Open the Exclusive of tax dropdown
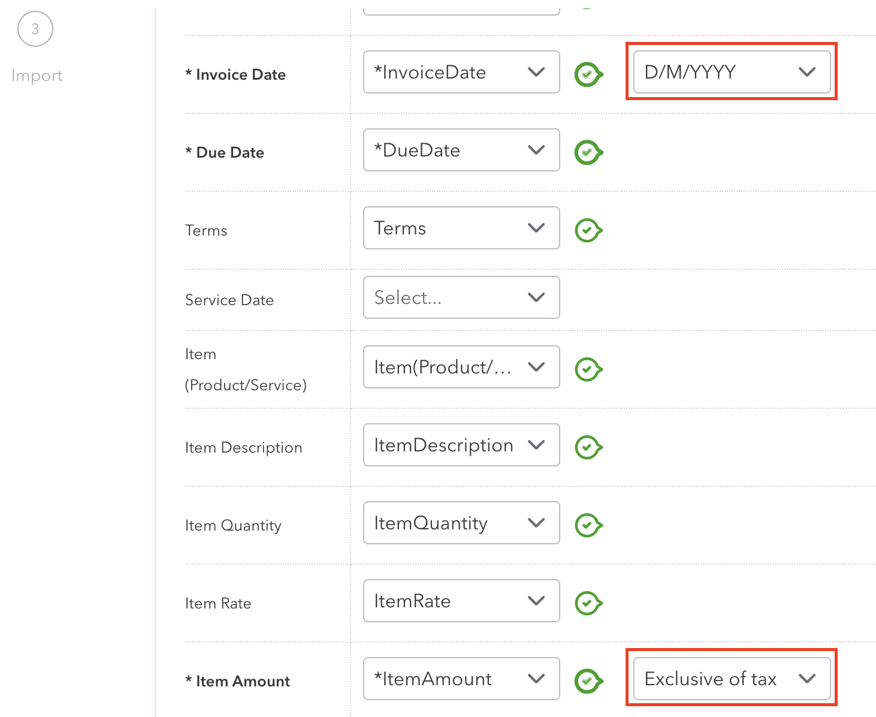Viewport: 876px width, 717px height. click(732, 679)
